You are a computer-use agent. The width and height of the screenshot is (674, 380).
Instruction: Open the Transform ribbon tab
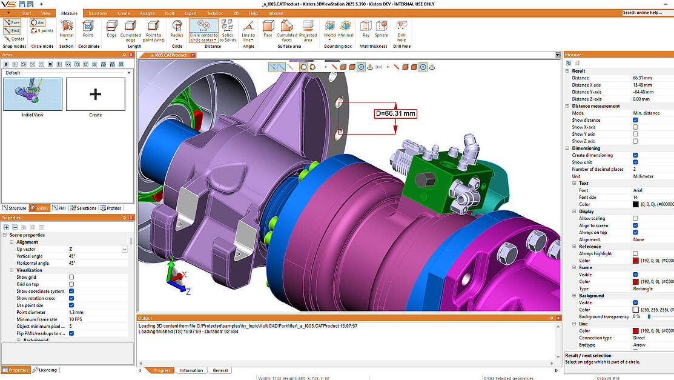[97, 13]
